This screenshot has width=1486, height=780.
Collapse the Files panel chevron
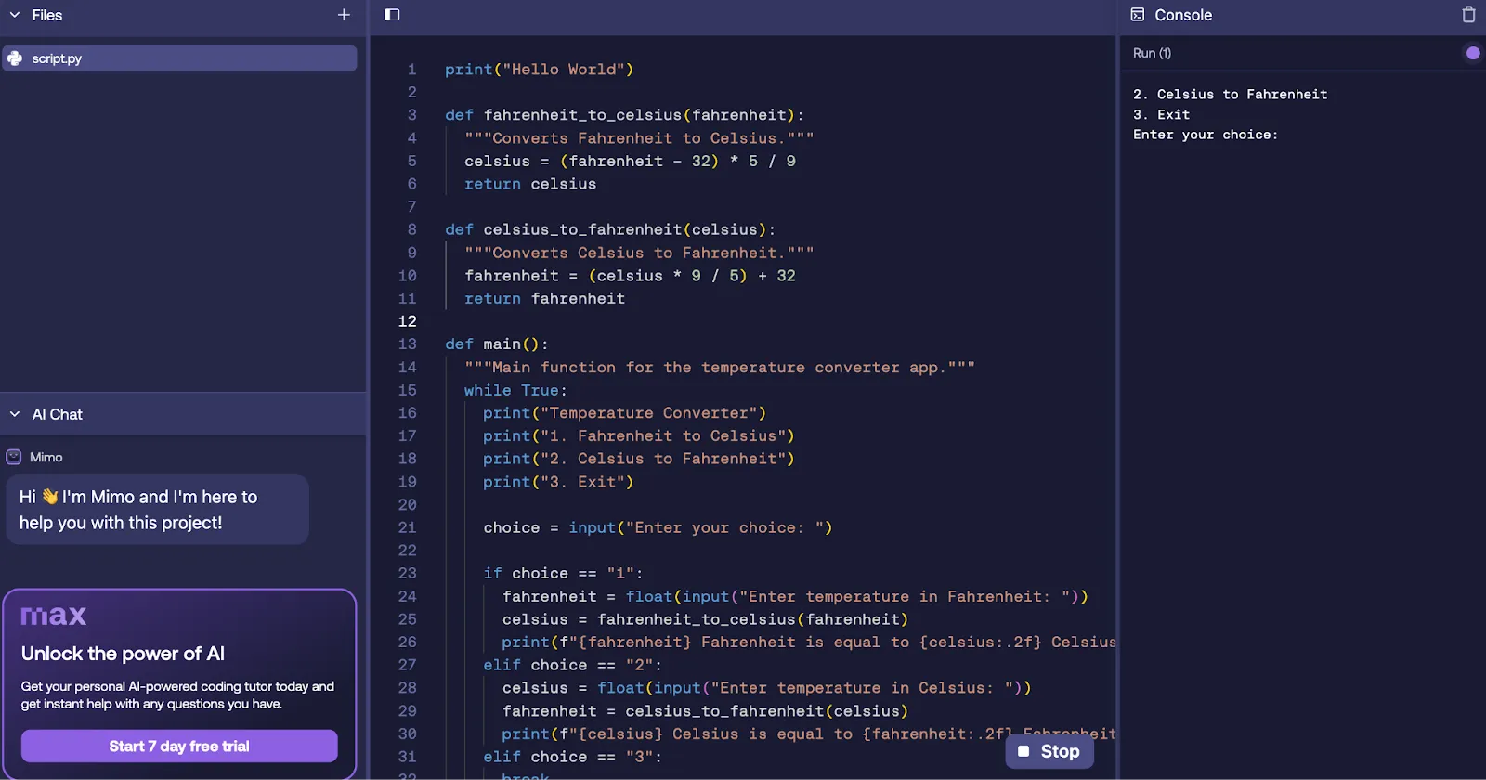click(x=15, y=15)
